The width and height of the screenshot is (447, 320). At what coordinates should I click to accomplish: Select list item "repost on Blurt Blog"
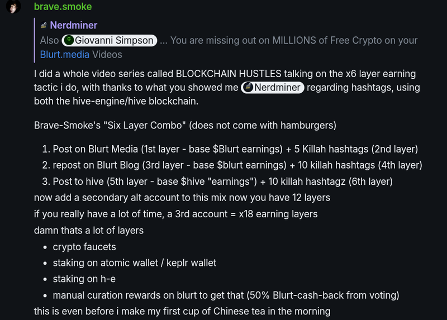(237, 165)
